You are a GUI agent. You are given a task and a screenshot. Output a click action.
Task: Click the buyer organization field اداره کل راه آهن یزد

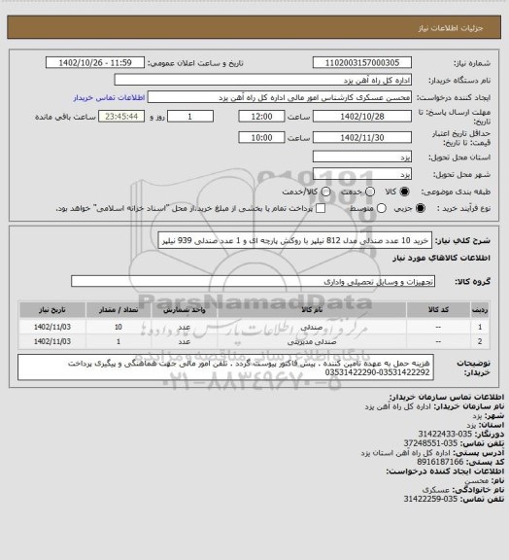click(262, 80)
